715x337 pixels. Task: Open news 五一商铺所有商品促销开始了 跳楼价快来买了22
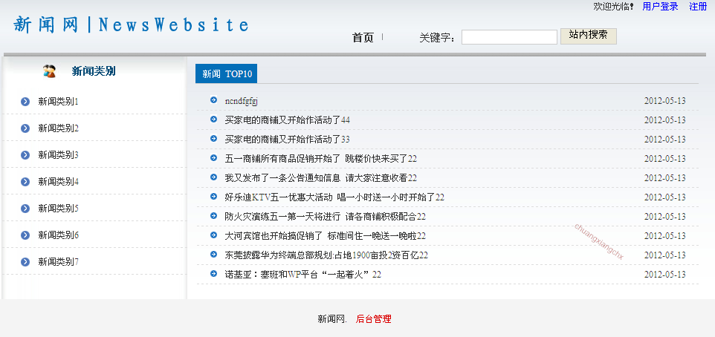click(x=320, y=159)
